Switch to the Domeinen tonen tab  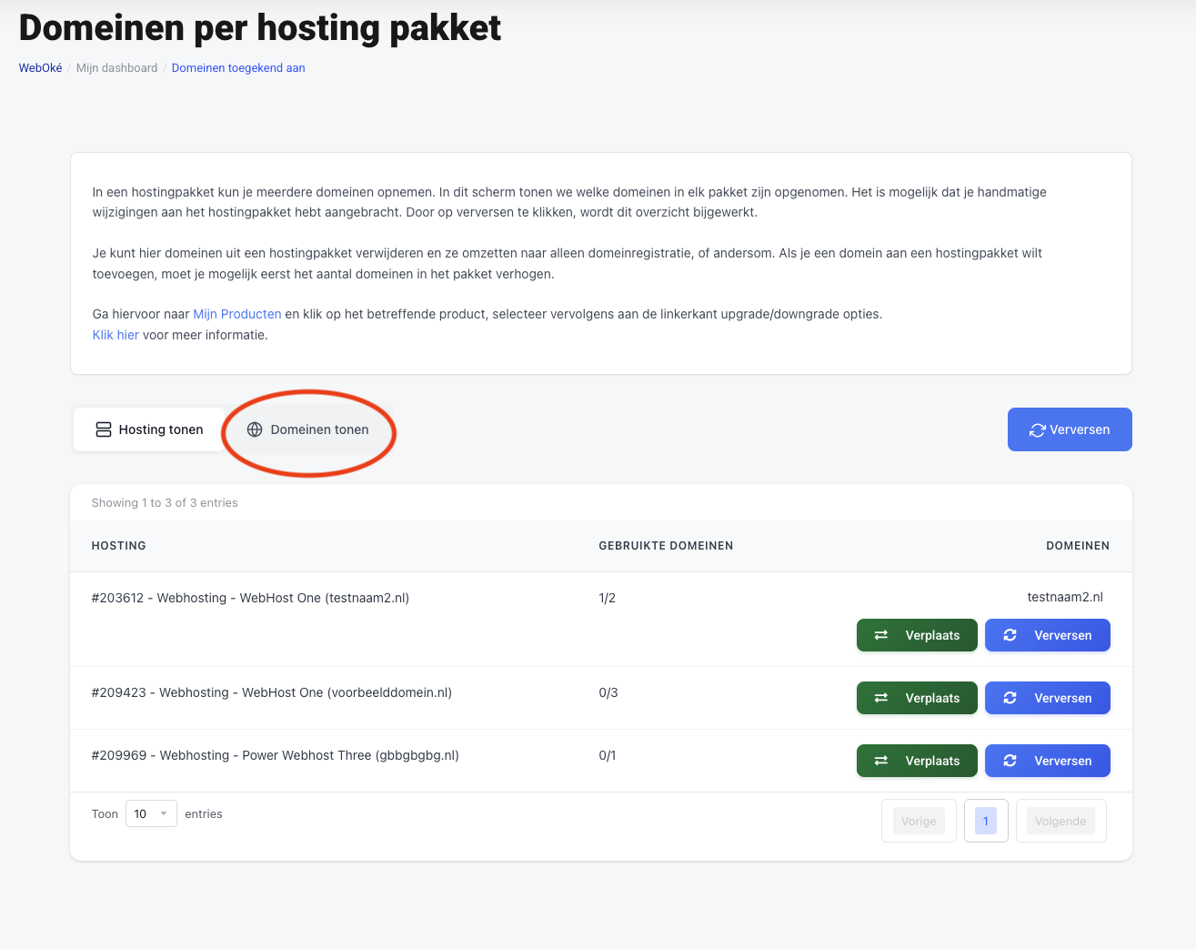coord(308,429)
